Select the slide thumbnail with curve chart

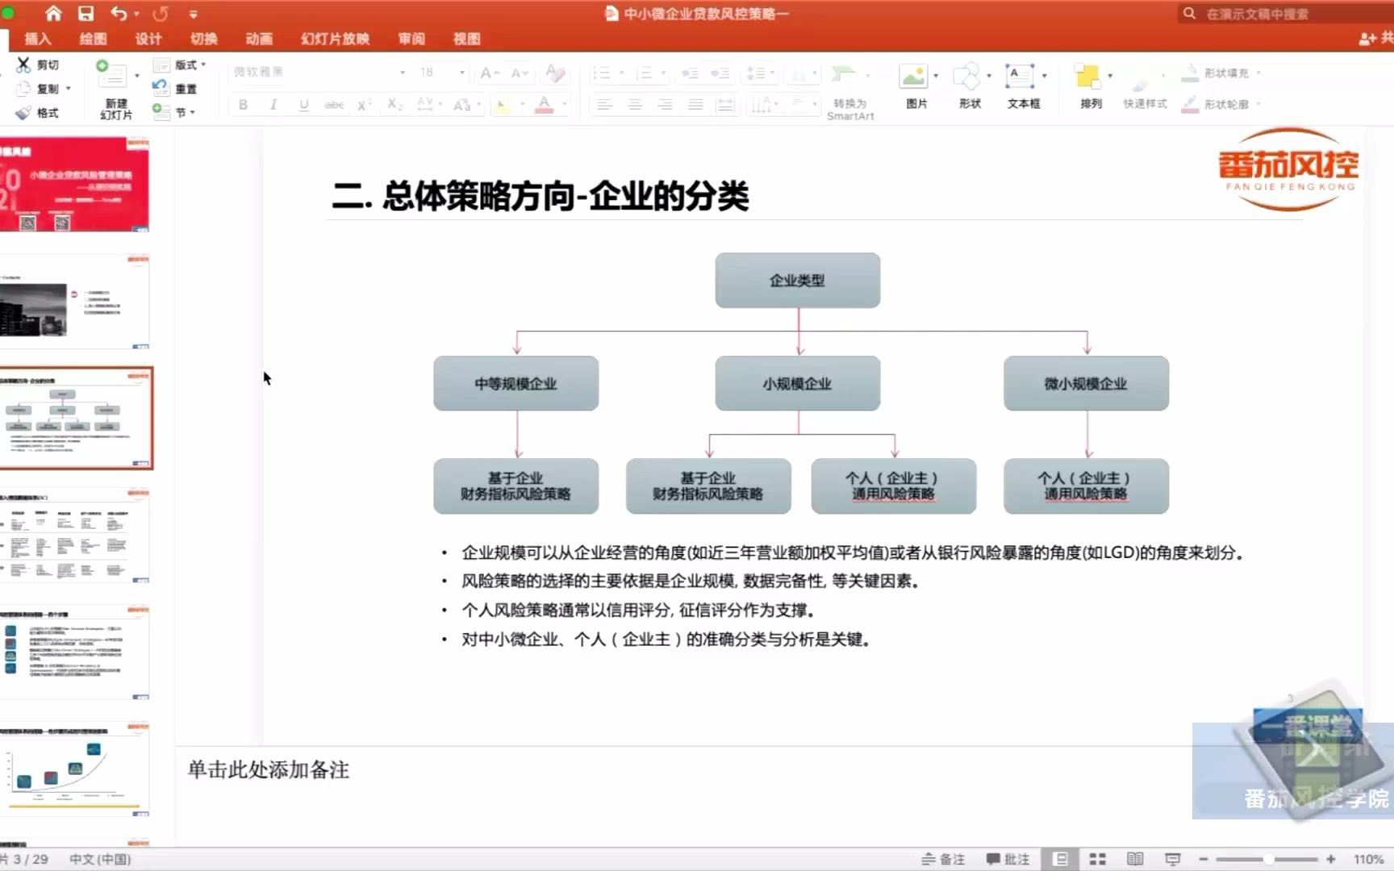(x=74, y=769)
